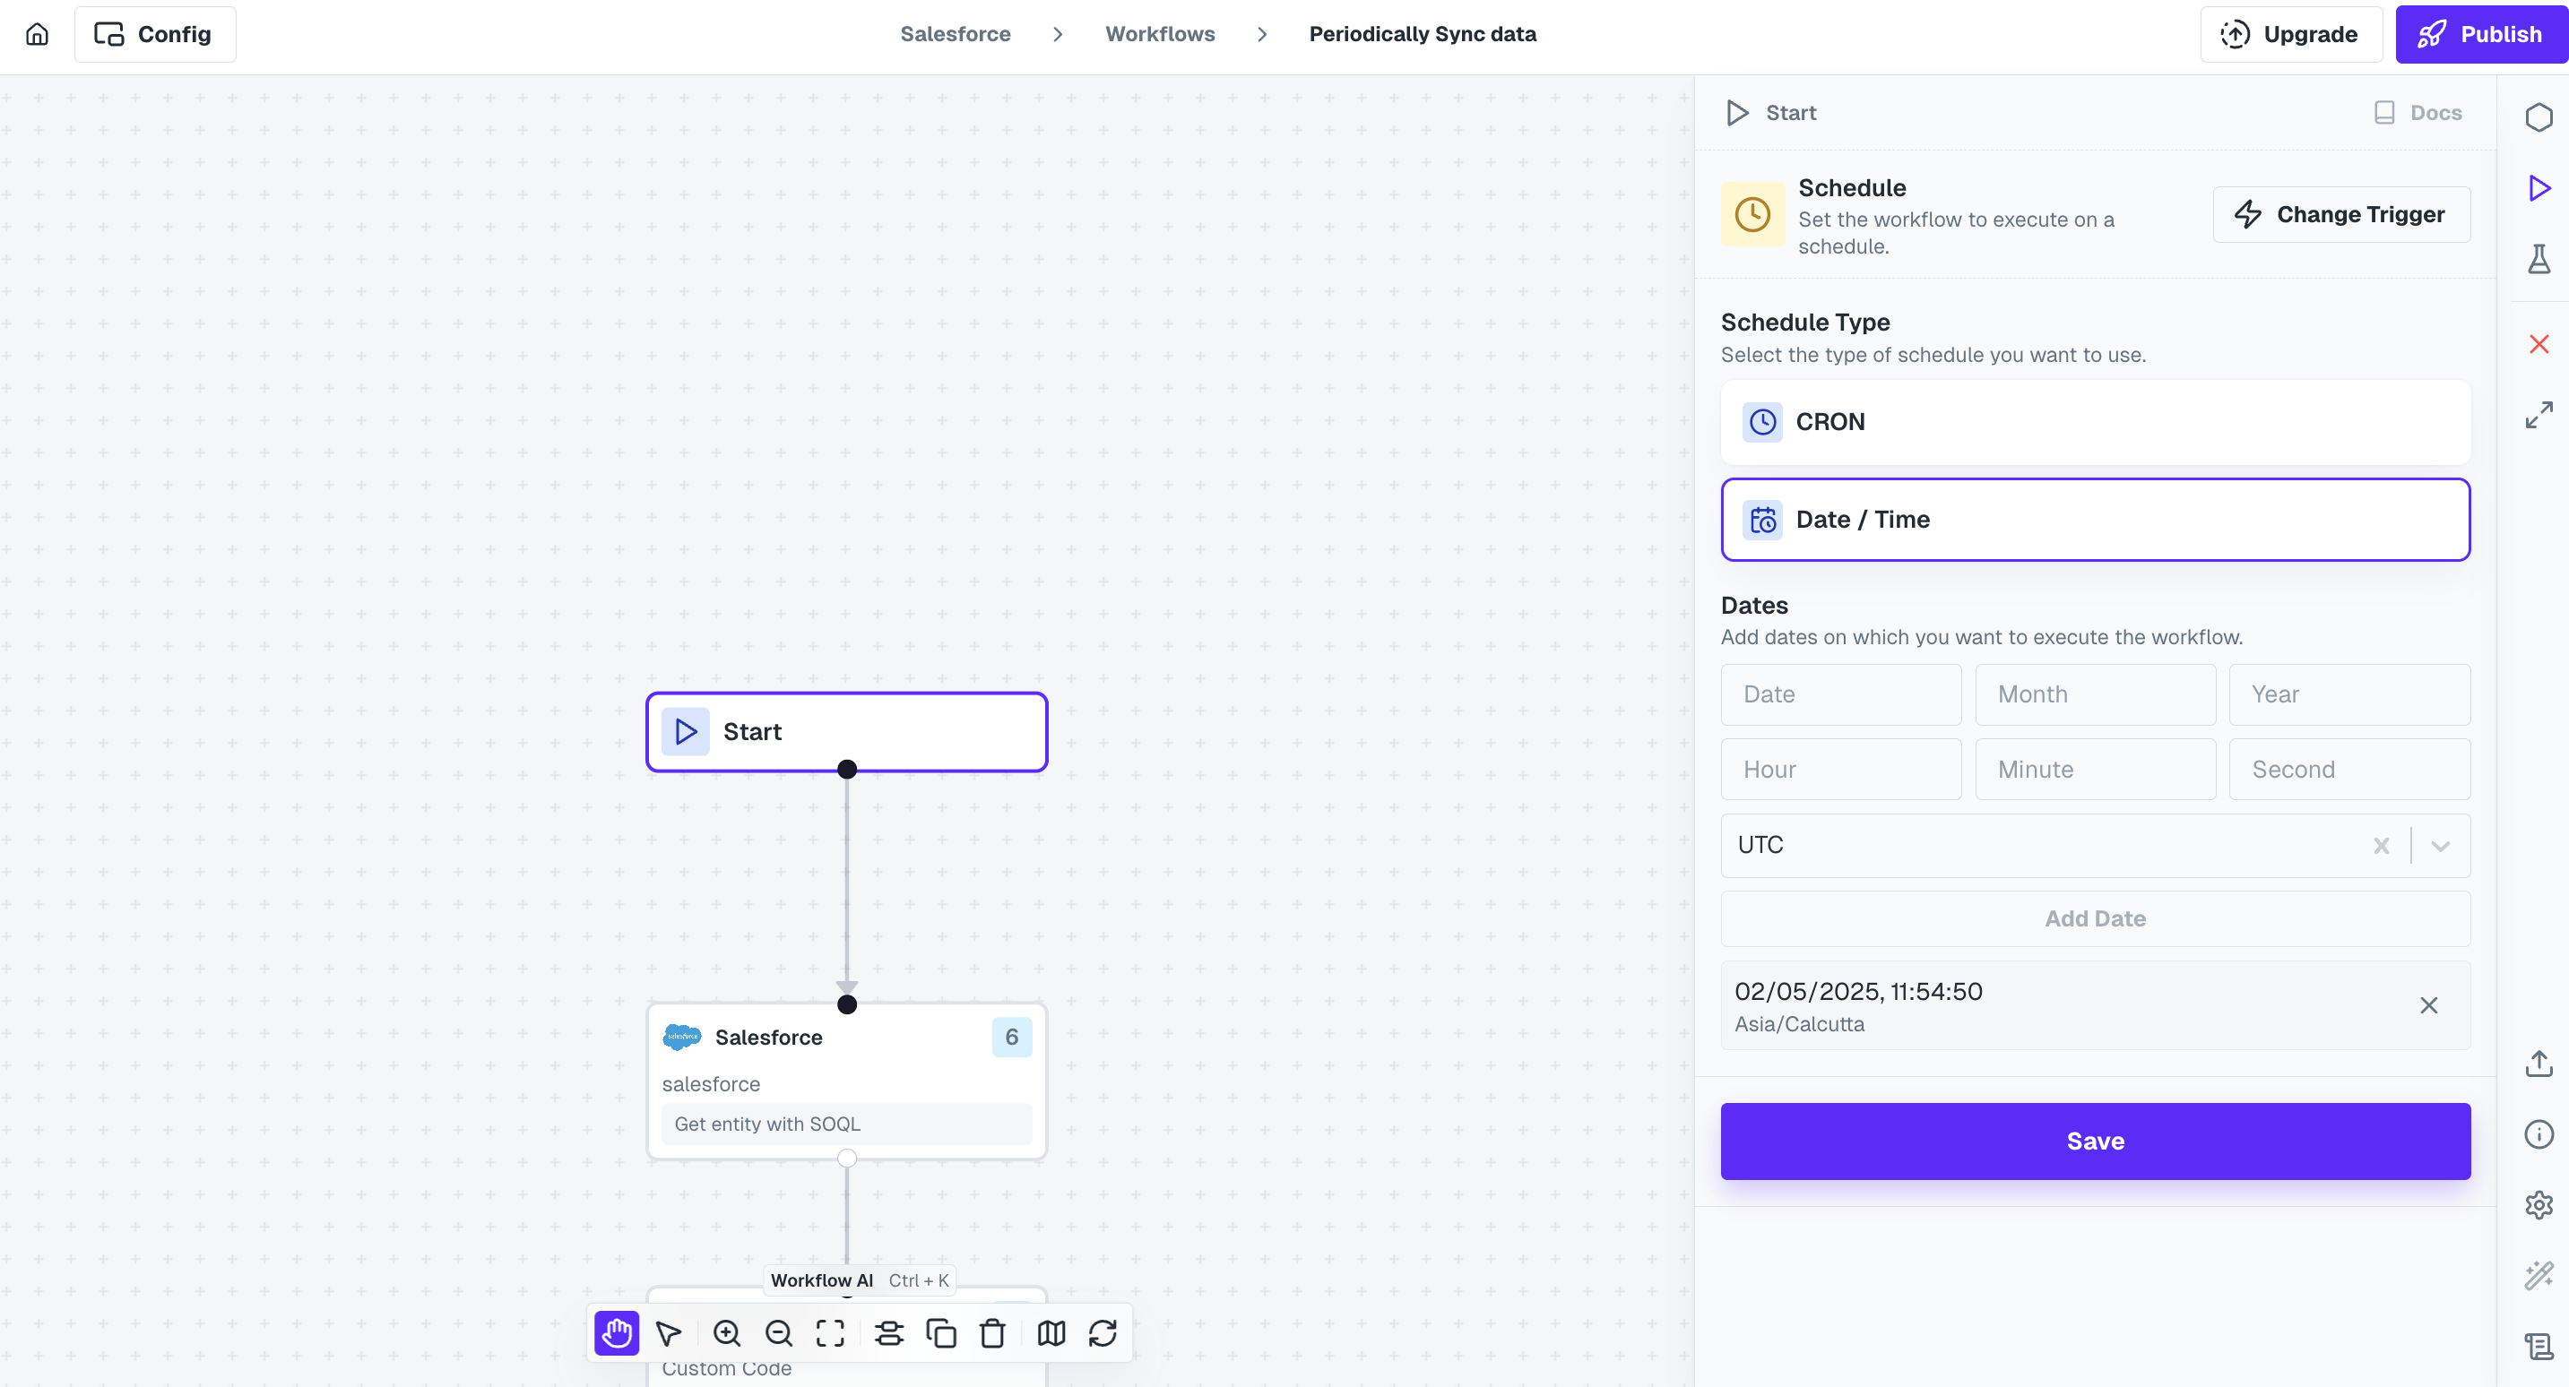
Task: Click the Change Trigger button
Action: pyautogui.click(x=2340, y=214)
